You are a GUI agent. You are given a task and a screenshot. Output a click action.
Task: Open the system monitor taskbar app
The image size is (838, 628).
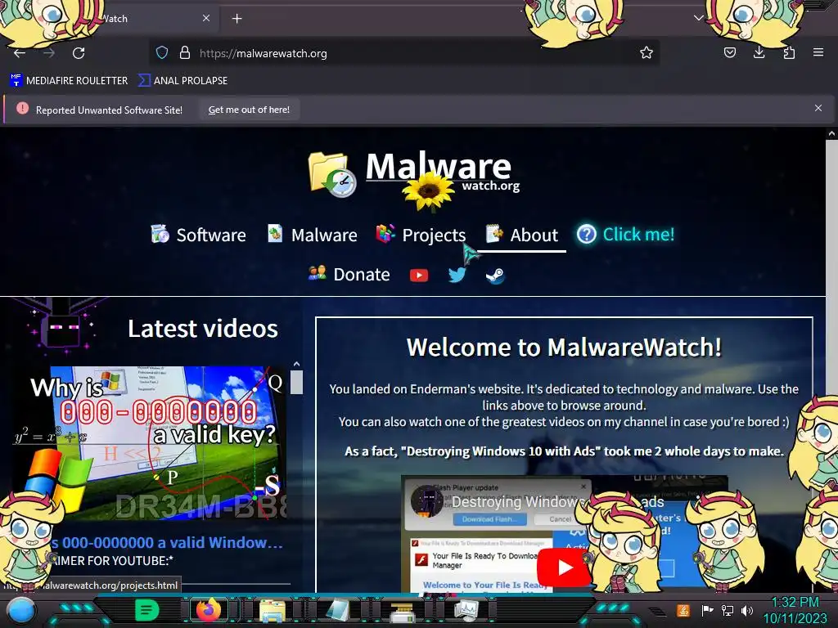pos(466,610)
